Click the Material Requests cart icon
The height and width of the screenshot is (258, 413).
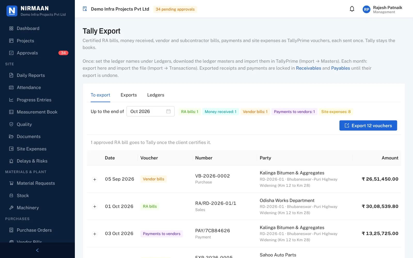tap(11, 183)
